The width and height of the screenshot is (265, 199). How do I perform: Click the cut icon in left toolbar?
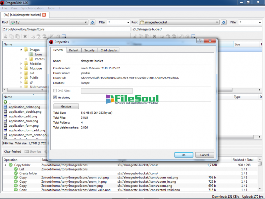(6, 36)
